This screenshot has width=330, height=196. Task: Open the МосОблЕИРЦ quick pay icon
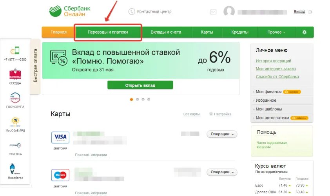click(15, 121)
